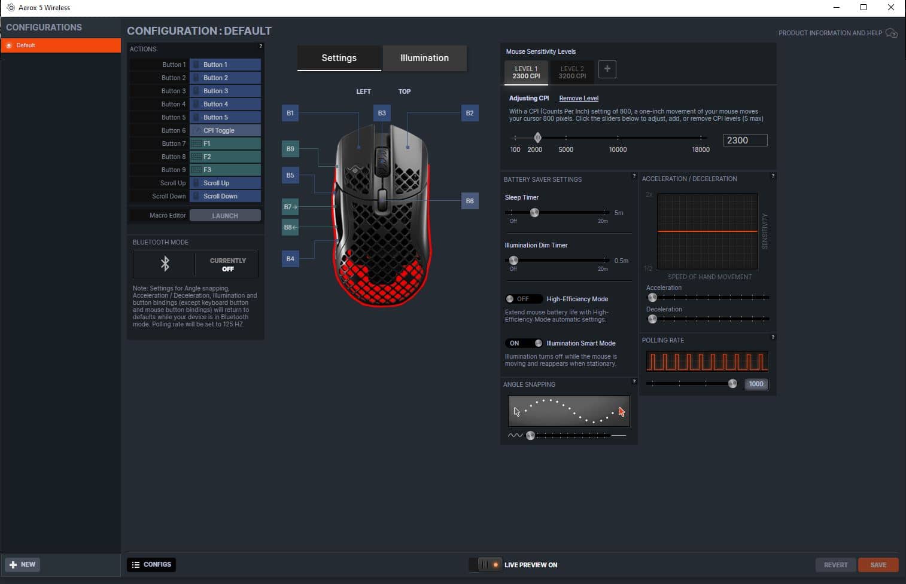Screen dimensions: 906x584
Task: Open the Actions panel help question mark
Action: tap(260, 46)
